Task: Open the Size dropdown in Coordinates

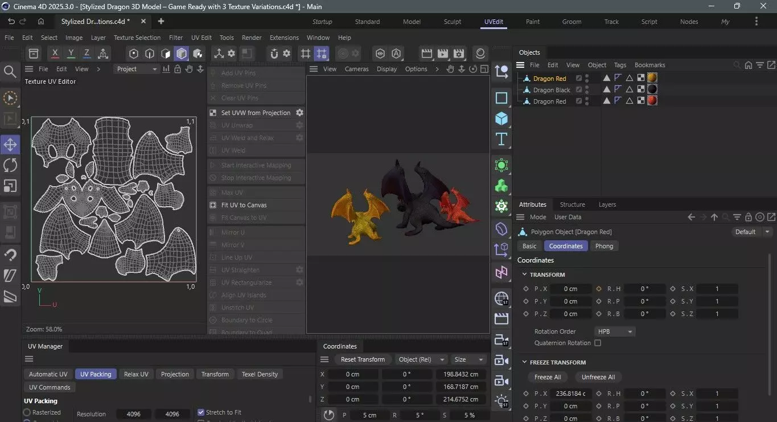Action: 468,359
